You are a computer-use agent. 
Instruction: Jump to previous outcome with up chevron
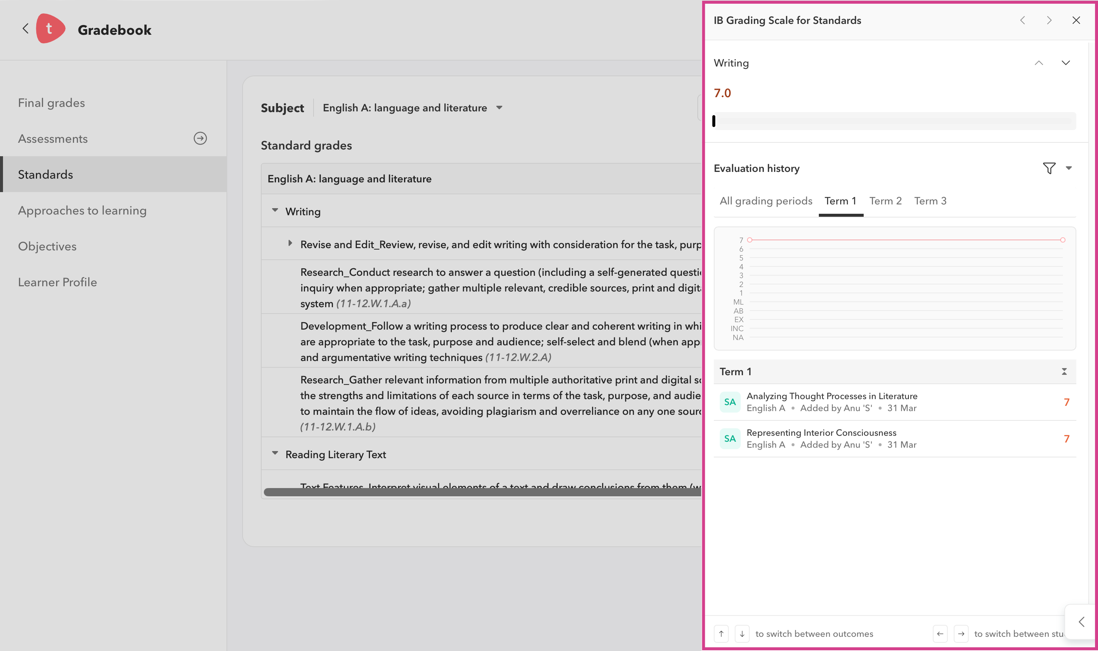click(x=1039, y=63)
